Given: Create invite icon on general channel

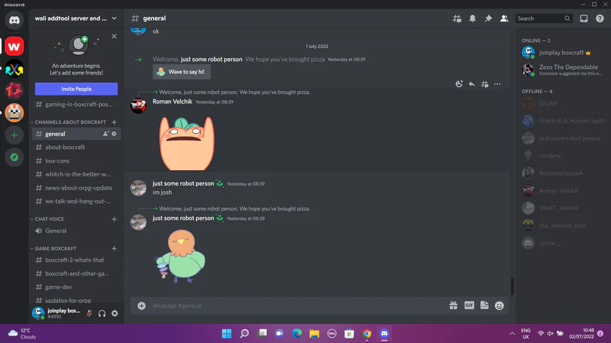Looking at the screenshot, I should pos(106,134).
